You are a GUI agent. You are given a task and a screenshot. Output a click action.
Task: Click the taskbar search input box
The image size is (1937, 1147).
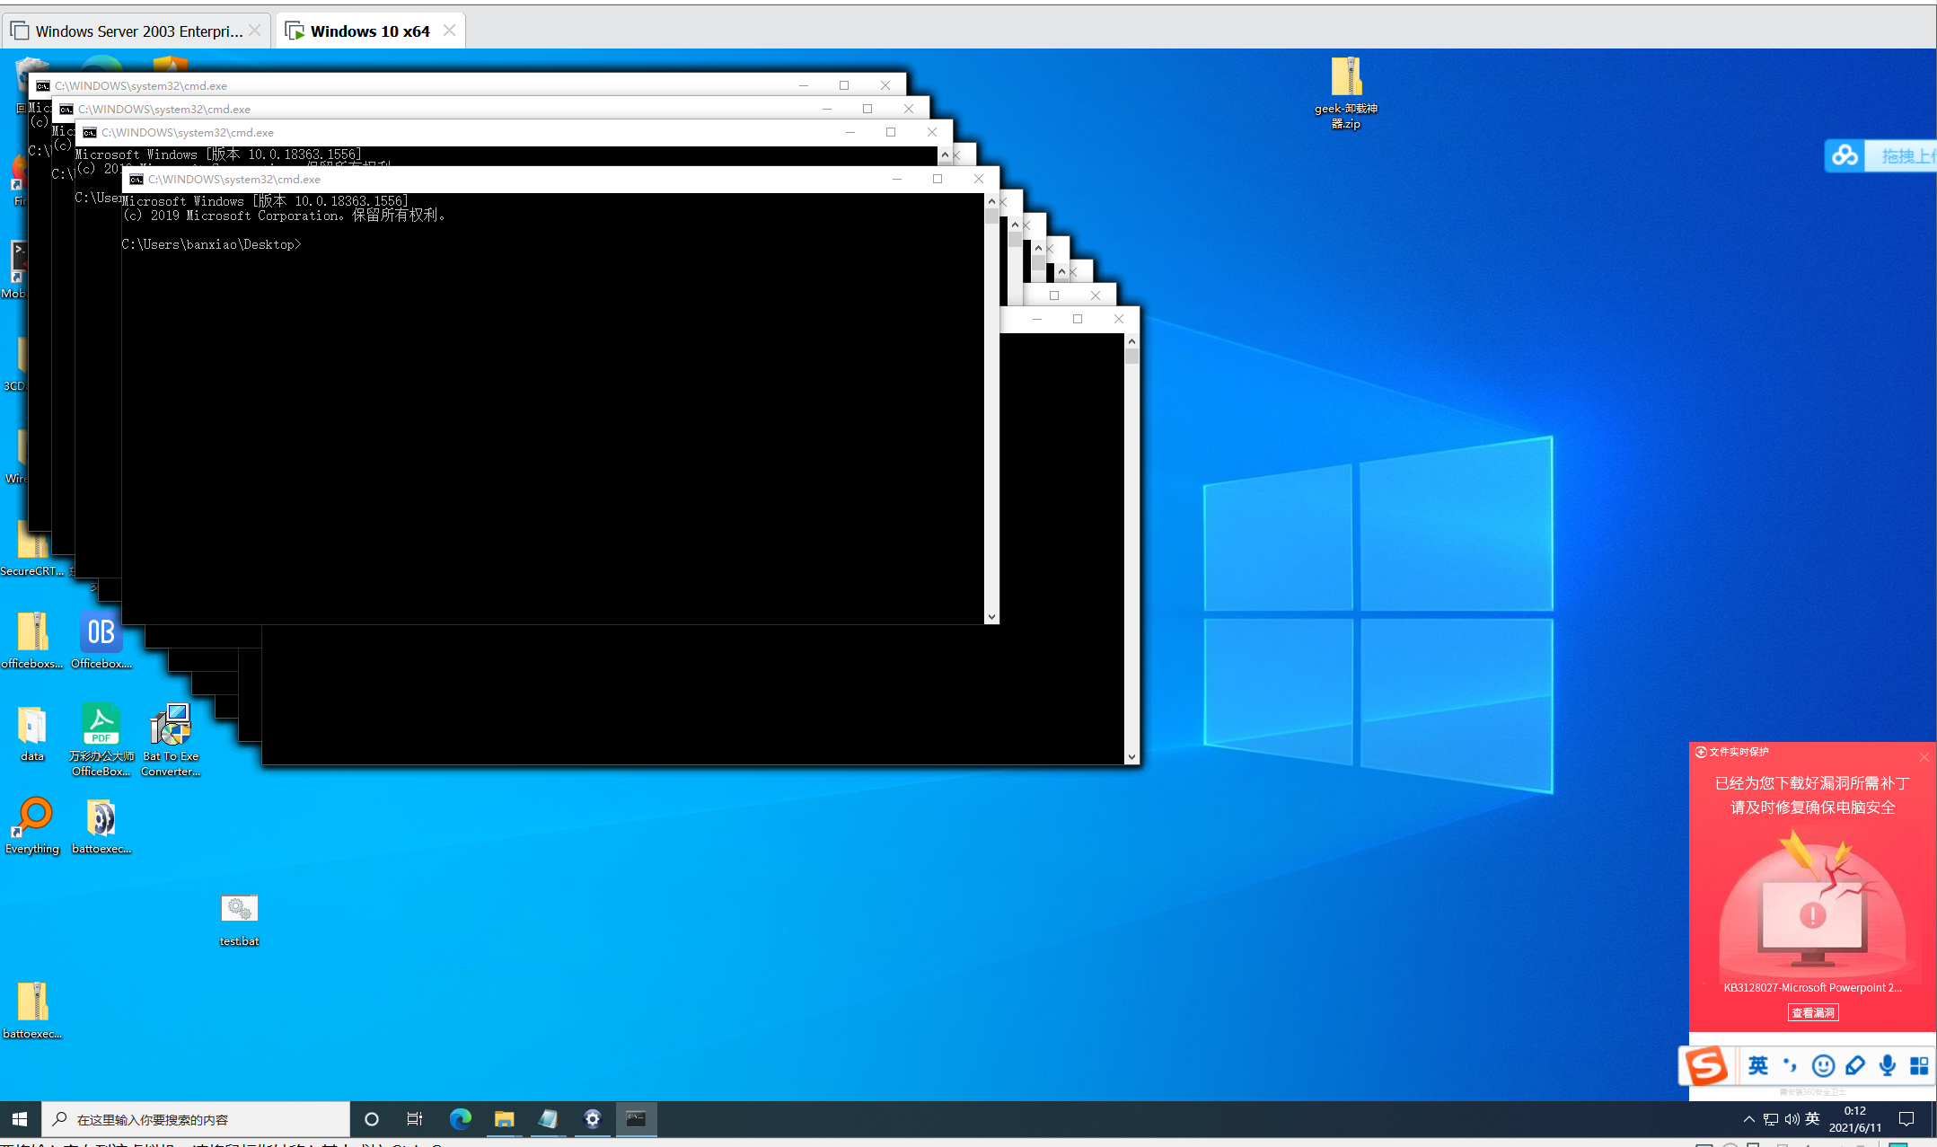pyautogui.click(x=198, y=1119)
